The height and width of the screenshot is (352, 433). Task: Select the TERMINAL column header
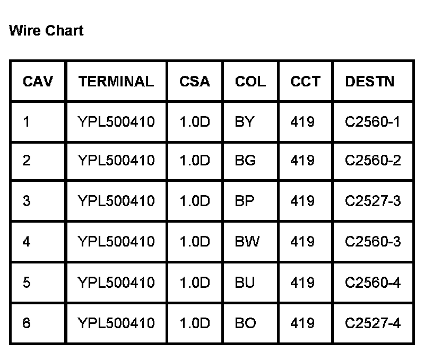(x=116, y=82)
